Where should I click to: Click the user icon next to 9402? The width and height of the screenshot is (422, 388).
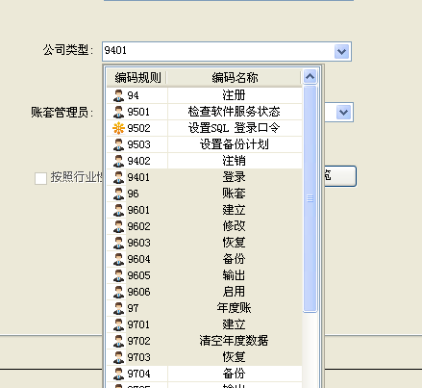click(x=118, y=161)
